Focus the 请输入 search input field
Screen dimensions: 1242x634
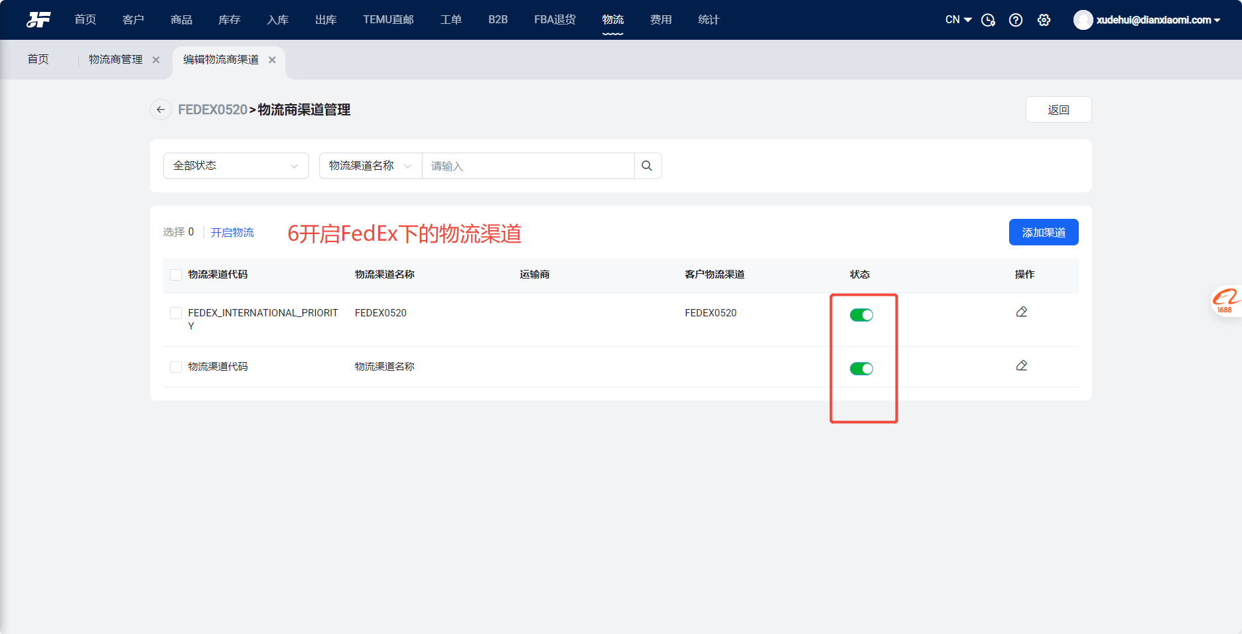click(528, 166)
